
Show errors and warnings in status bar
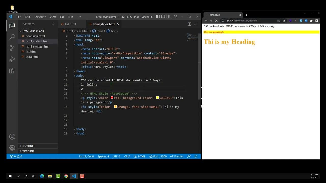(16, 156)
